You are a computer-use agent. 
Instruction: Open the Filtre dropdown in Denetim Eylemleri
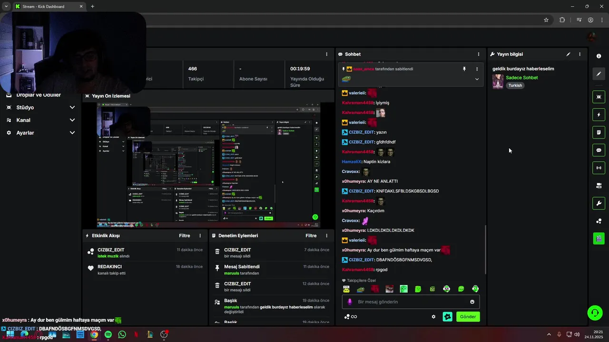click(x=311, y=236)
